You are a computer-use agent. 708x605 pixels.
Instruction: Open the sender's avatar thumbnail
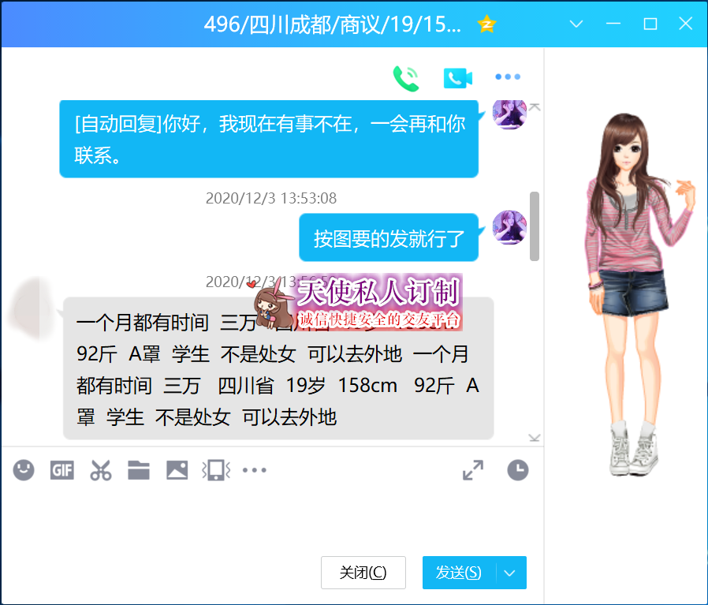point(509,114)
